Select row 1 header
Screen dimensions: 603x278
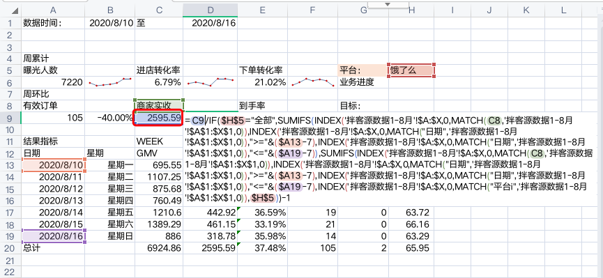(x=10, y=23)
